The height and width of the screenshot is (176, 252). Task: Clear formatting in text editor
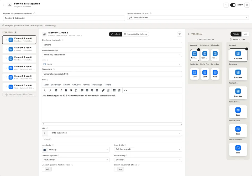[76, 90]
